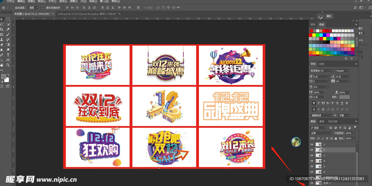The height and width of the screenshot is (186, 372).
Task: Click the layer 5 thumbnail
Action: click(x=318, y=166)
